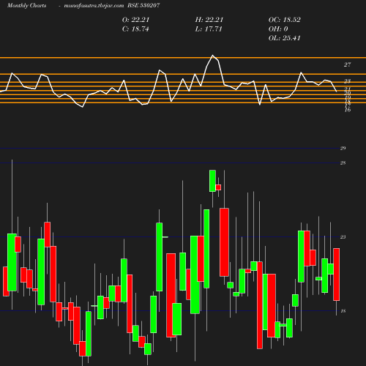Select the low value L: 17.71
The image size is (366, 366).
[x=209, y=29]
